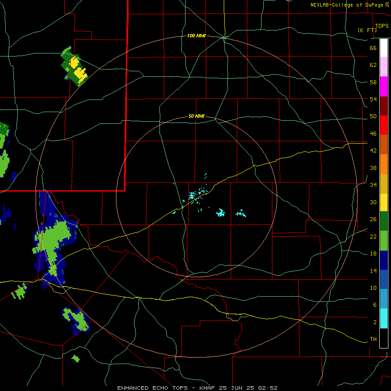This screenshot has height=391, width=391.
Task: Click the legend value '14'
Action: (373, 271)
